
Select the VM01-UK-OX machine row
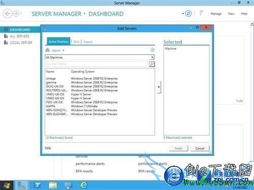(100, 94)
